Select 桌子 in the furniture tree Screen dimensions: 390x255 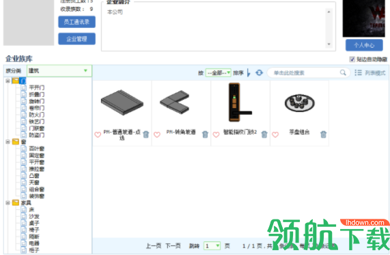(x=34, y=223)
